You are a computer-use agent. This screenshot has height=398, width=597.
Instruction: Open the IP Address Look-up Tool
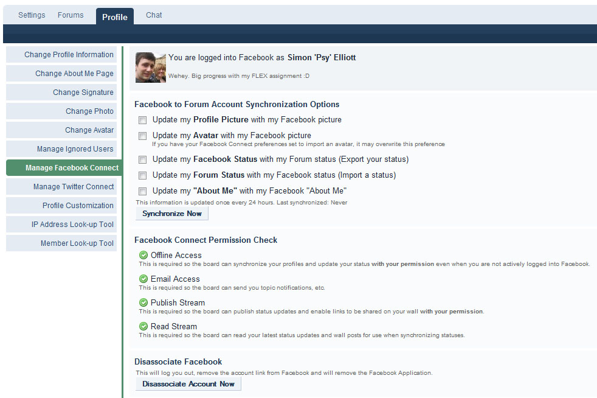[72, 225]
